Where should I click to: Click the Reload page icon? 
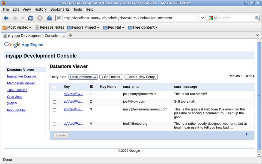(31, 18)
